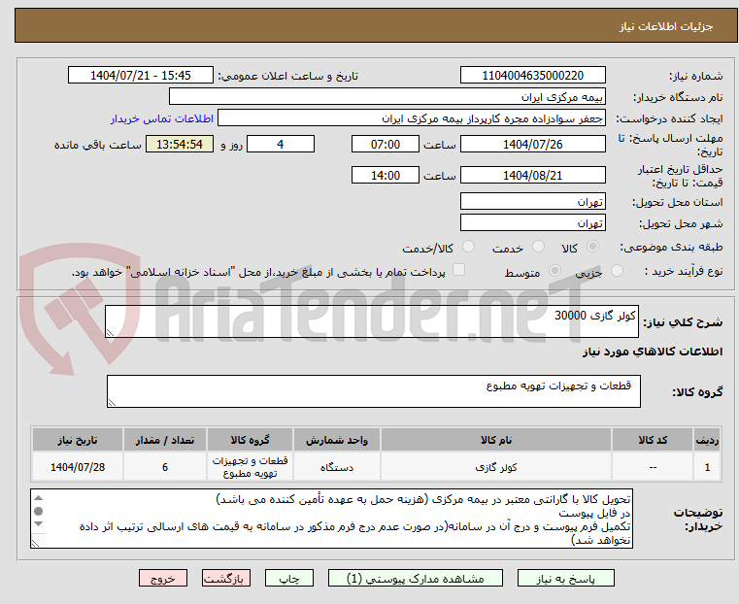Click the شهر محل تحویل field
This screenshot has width=739, height=604.
point(532,222)
